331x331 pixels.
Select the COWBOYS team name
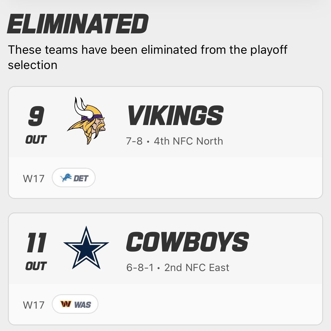coord(187,242)
